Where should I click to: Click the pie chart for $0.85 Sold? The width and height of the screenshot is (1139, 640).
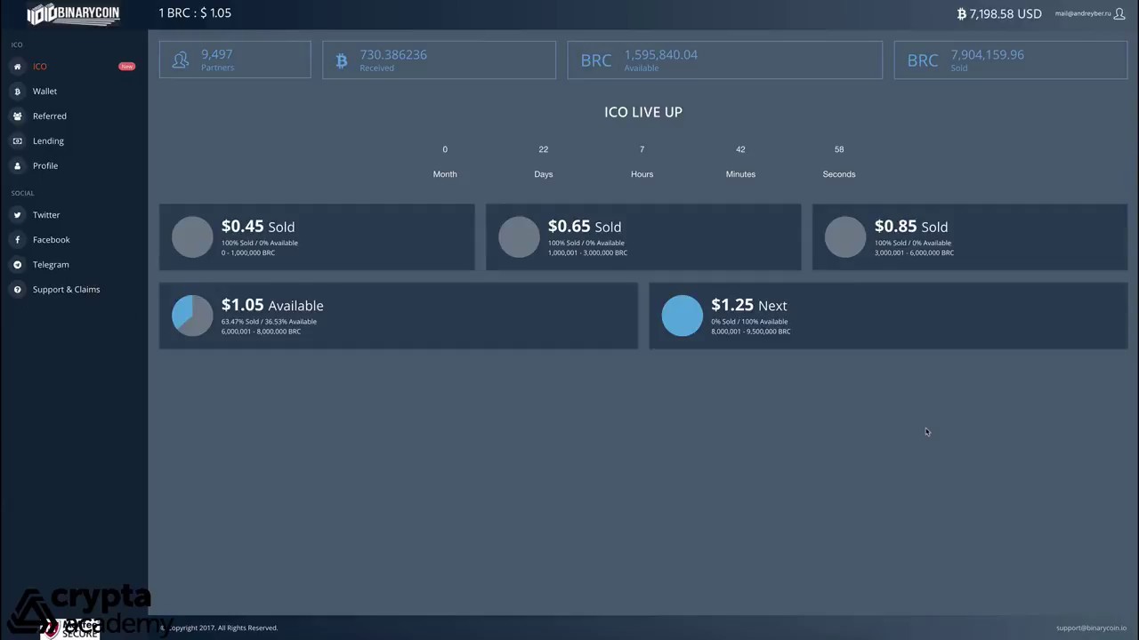click(845, 237)
